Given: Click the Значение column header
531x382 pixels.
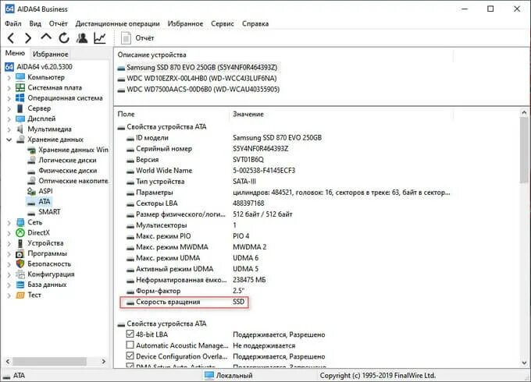Looking at the screenshot, I should (x=341, y=115).
